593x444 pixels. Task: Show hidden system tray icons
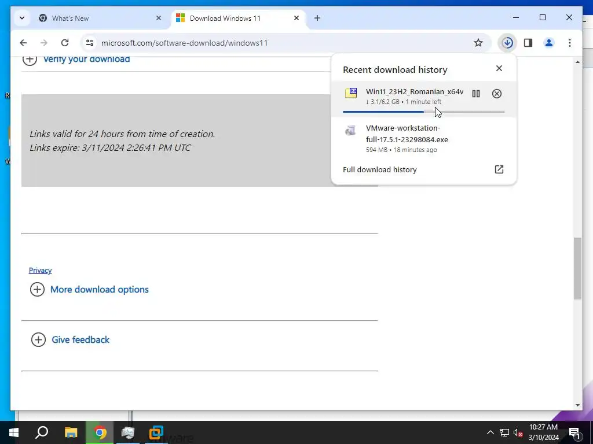(490, 432)
